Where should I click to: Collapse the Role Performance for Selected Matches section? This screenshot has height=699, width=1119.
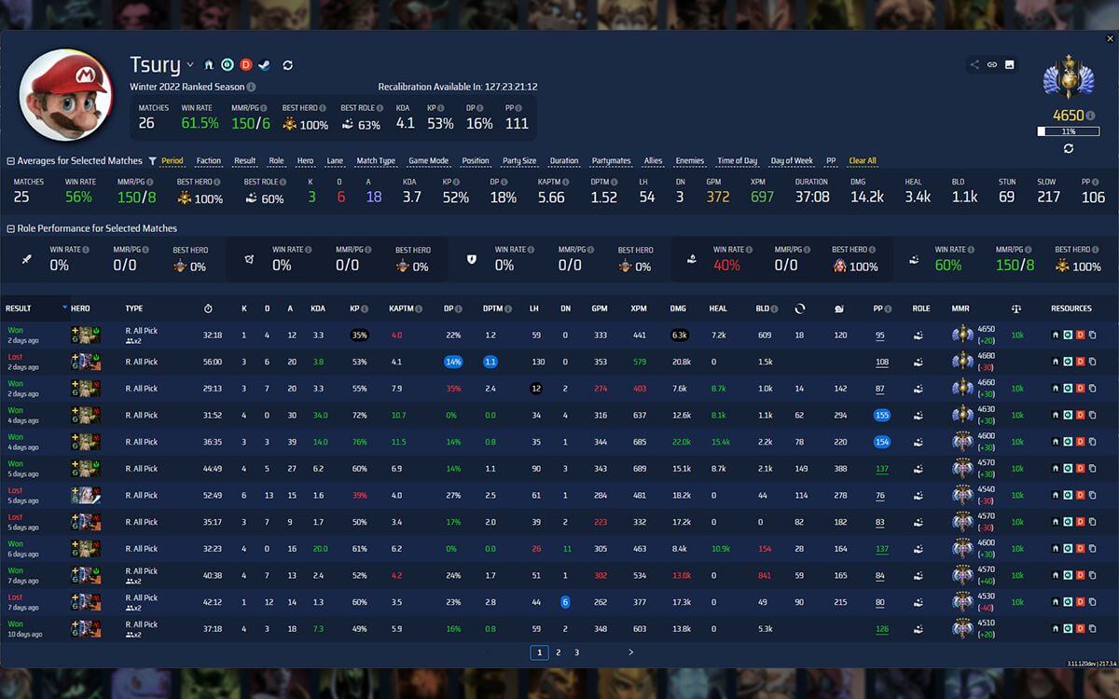[x=9, y=228]
